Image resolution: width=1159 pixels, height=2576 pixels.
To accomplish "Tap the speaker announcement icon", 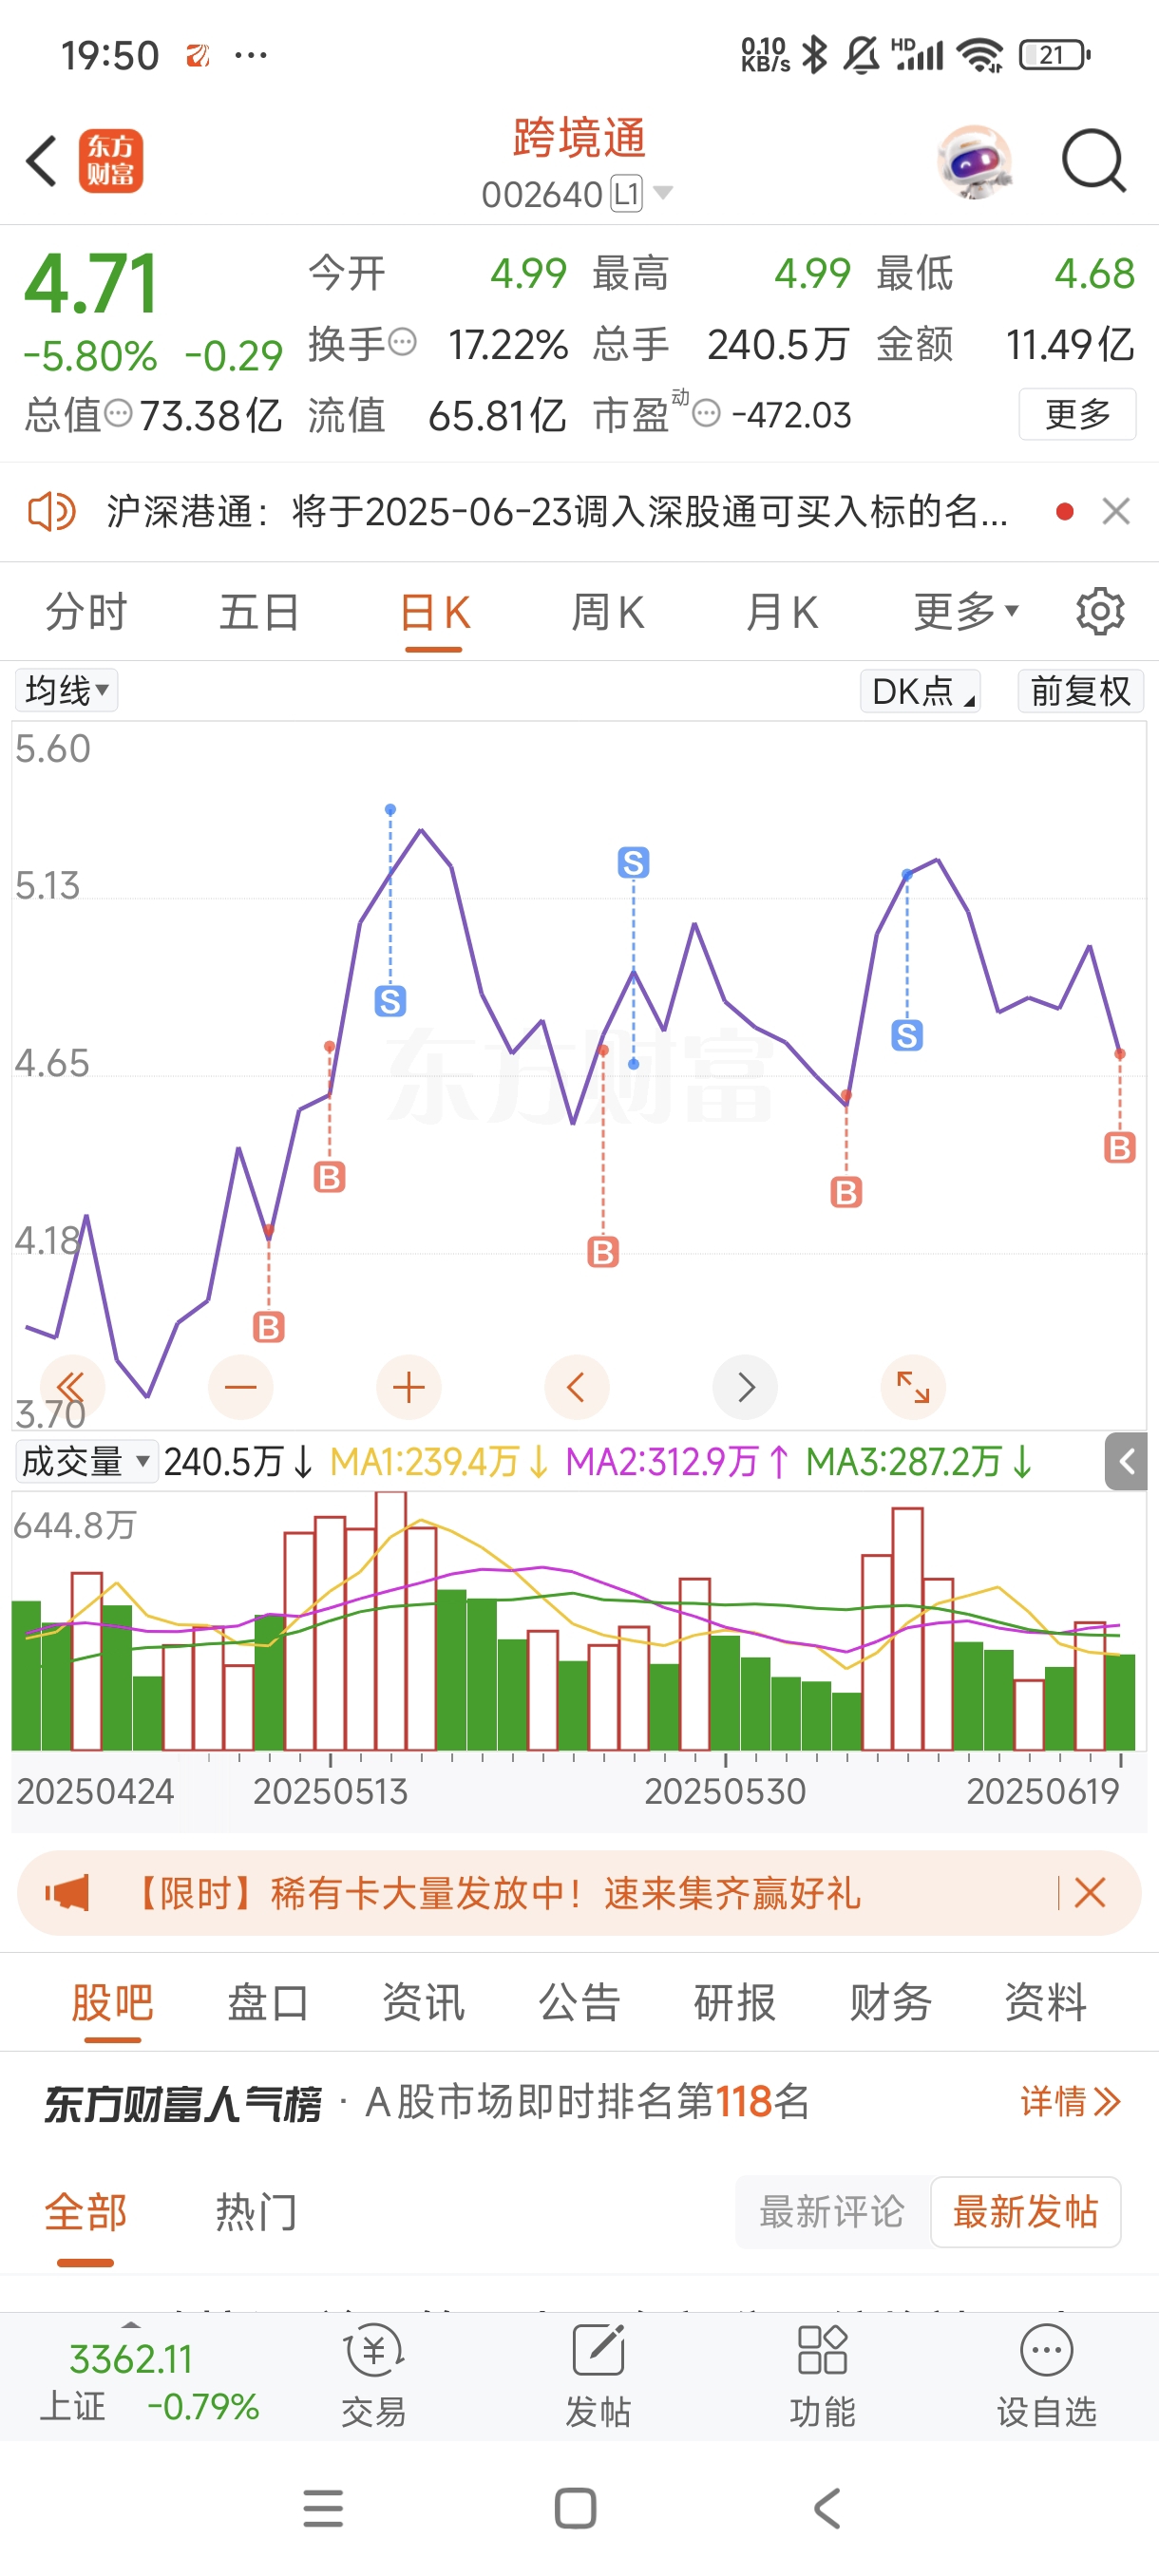I will click(51, 512).
